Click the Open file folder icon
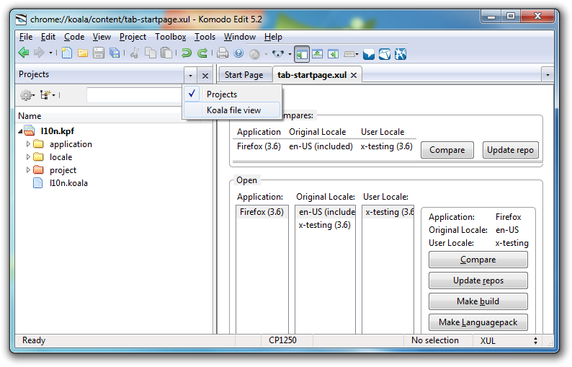572x367 pixels. coord(83,53)
